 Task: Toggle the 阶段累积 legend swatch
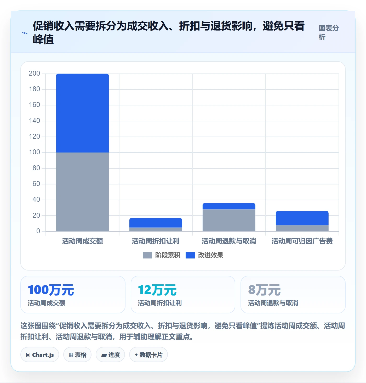coord(147,255)
